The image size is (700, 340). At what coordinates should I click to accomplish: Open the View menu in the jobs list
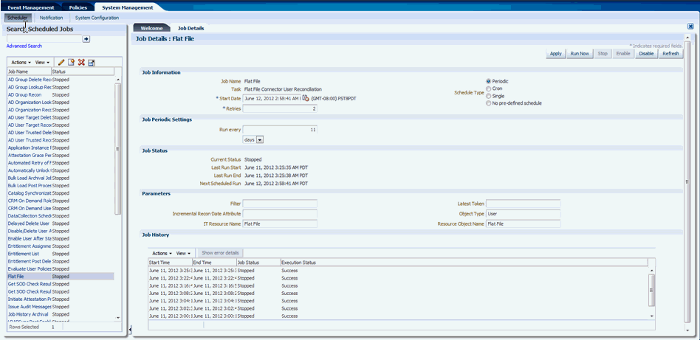(x=42, y=63)
